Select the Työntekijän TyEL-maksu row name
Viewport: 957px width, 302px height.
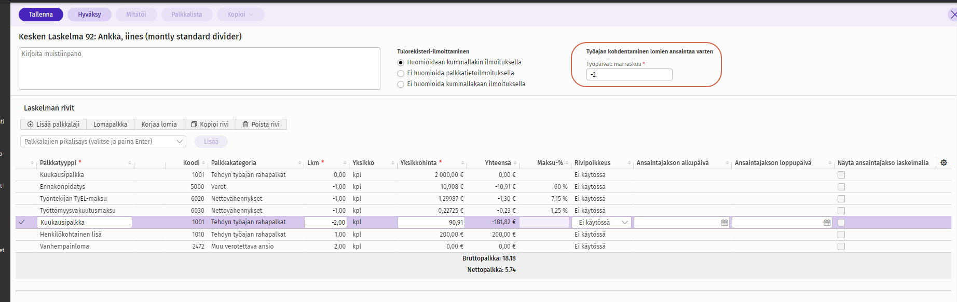pos(73,199)
